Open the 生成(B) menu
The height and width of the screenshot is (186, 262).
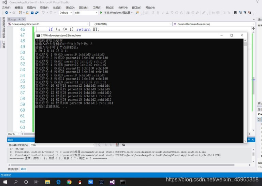pos(57,8)
